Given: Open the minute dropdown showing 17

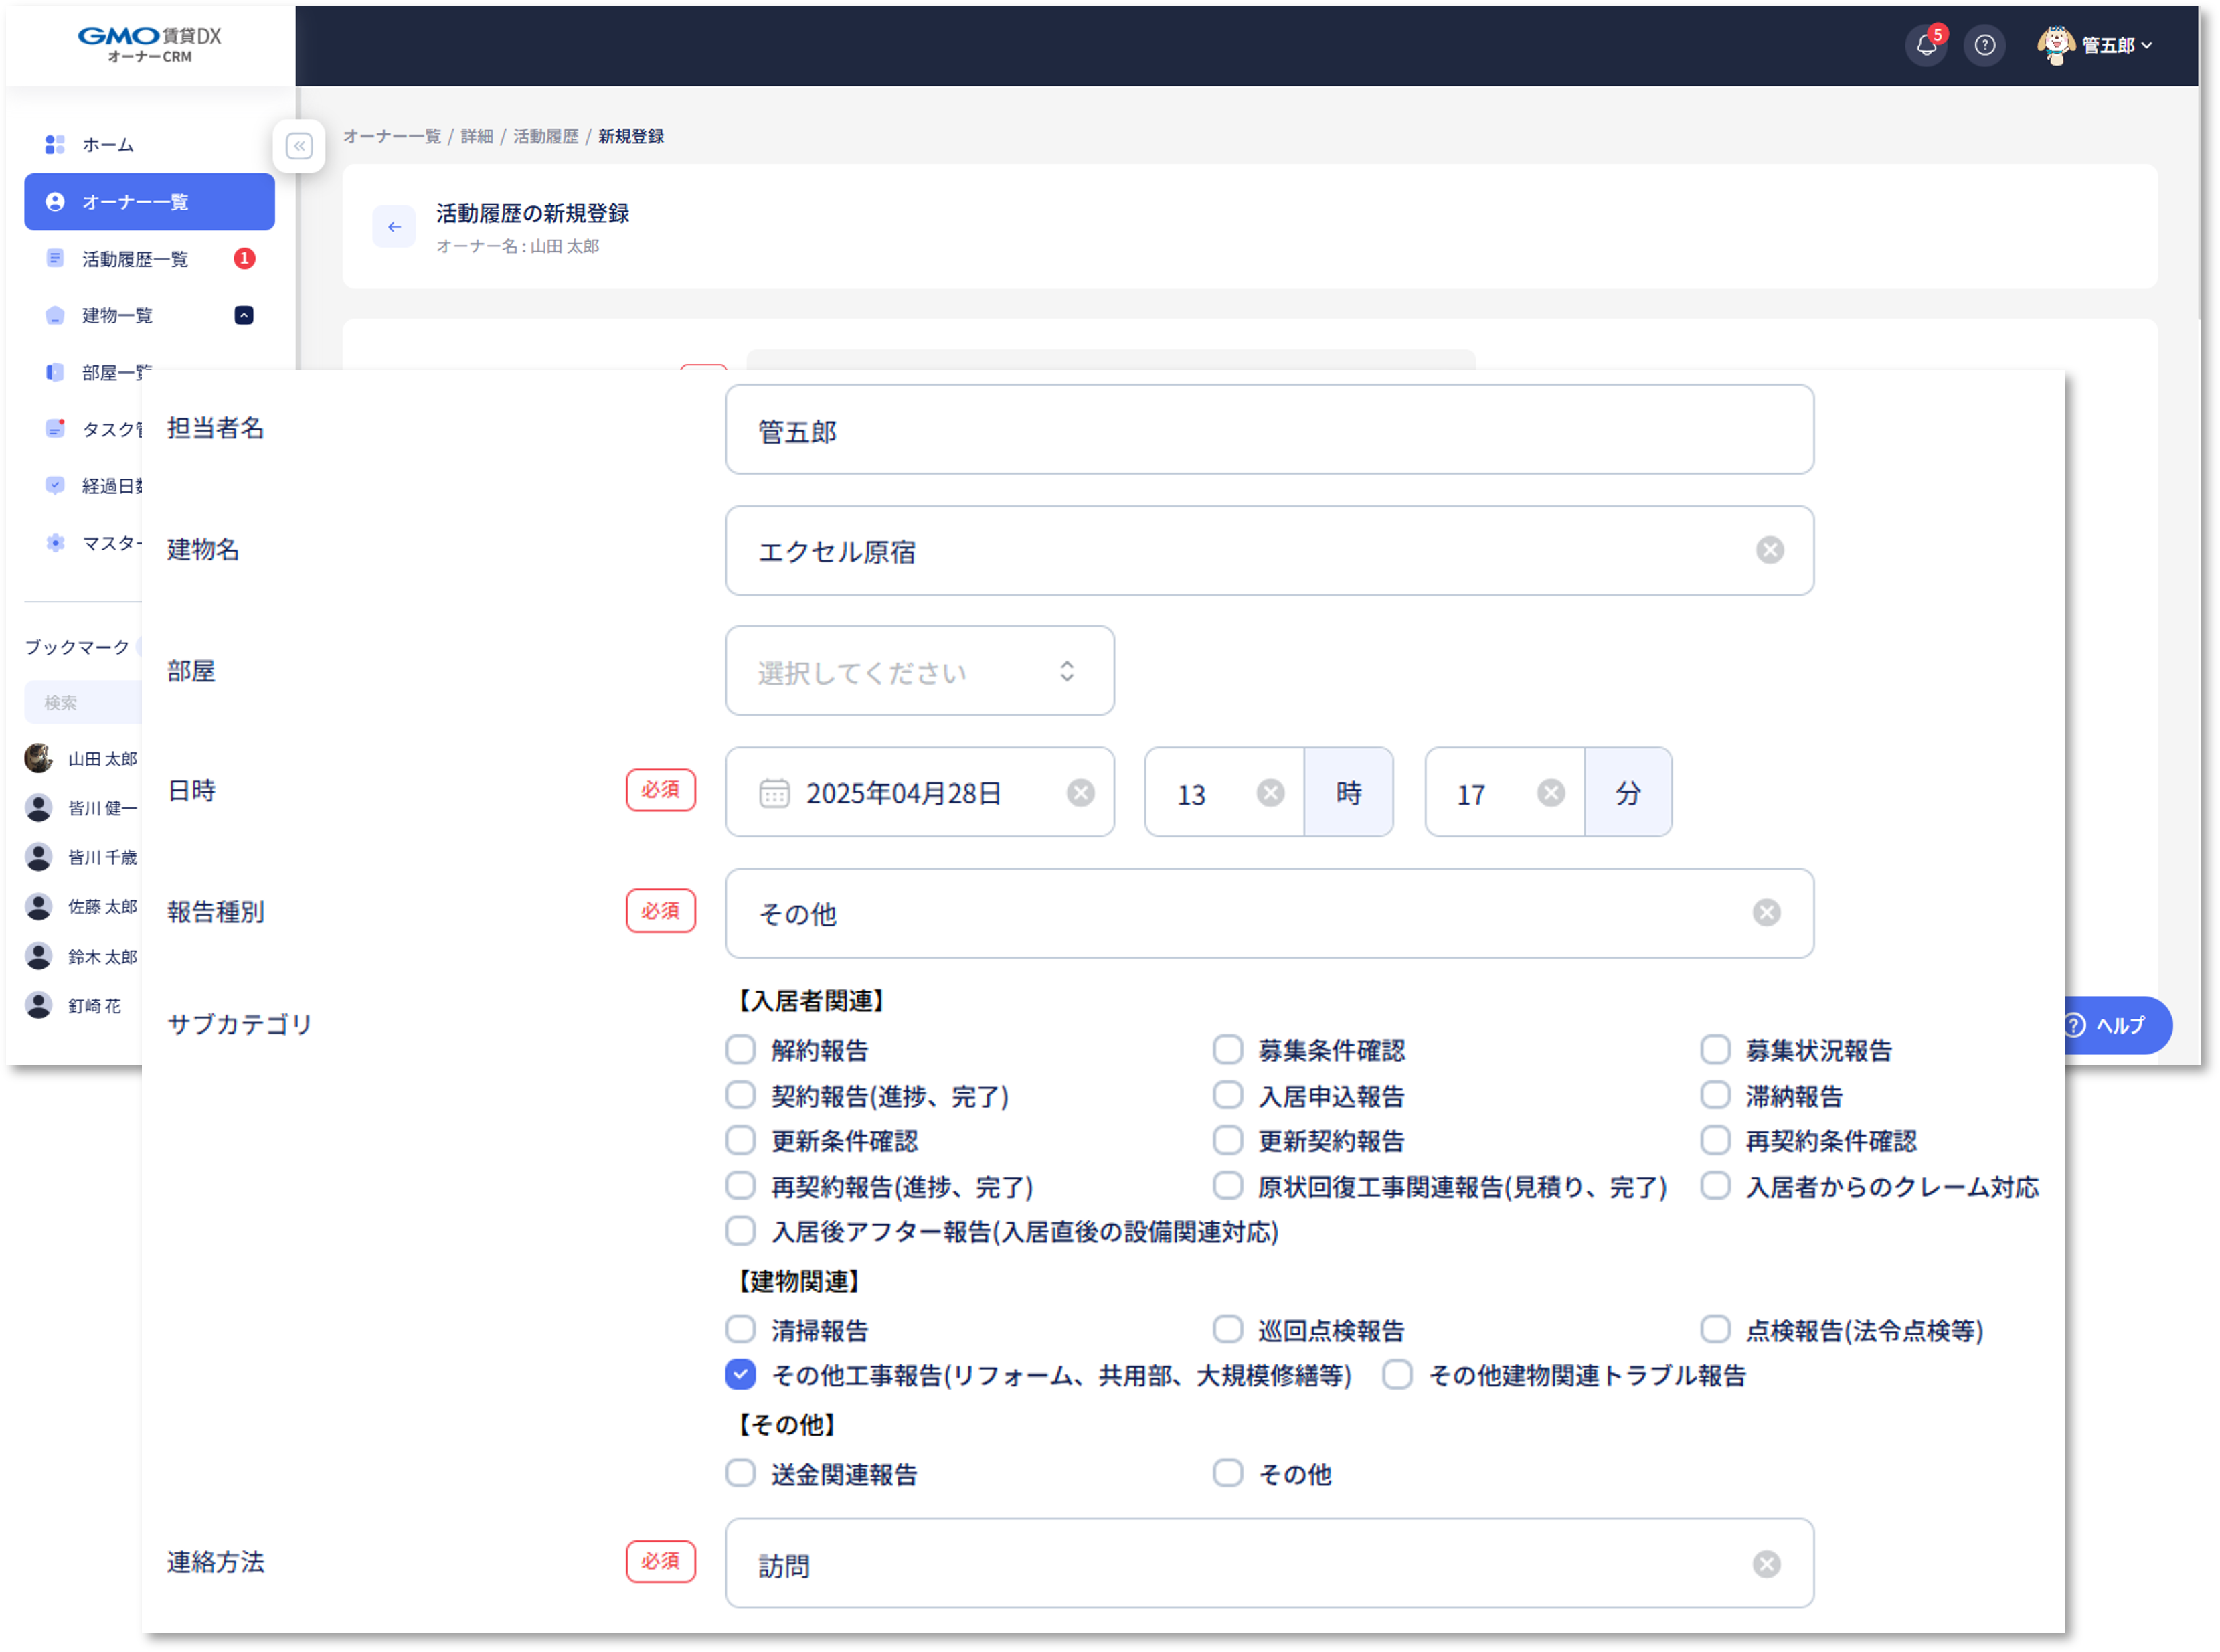Looking at the screenshot, I should (1505, 793).
